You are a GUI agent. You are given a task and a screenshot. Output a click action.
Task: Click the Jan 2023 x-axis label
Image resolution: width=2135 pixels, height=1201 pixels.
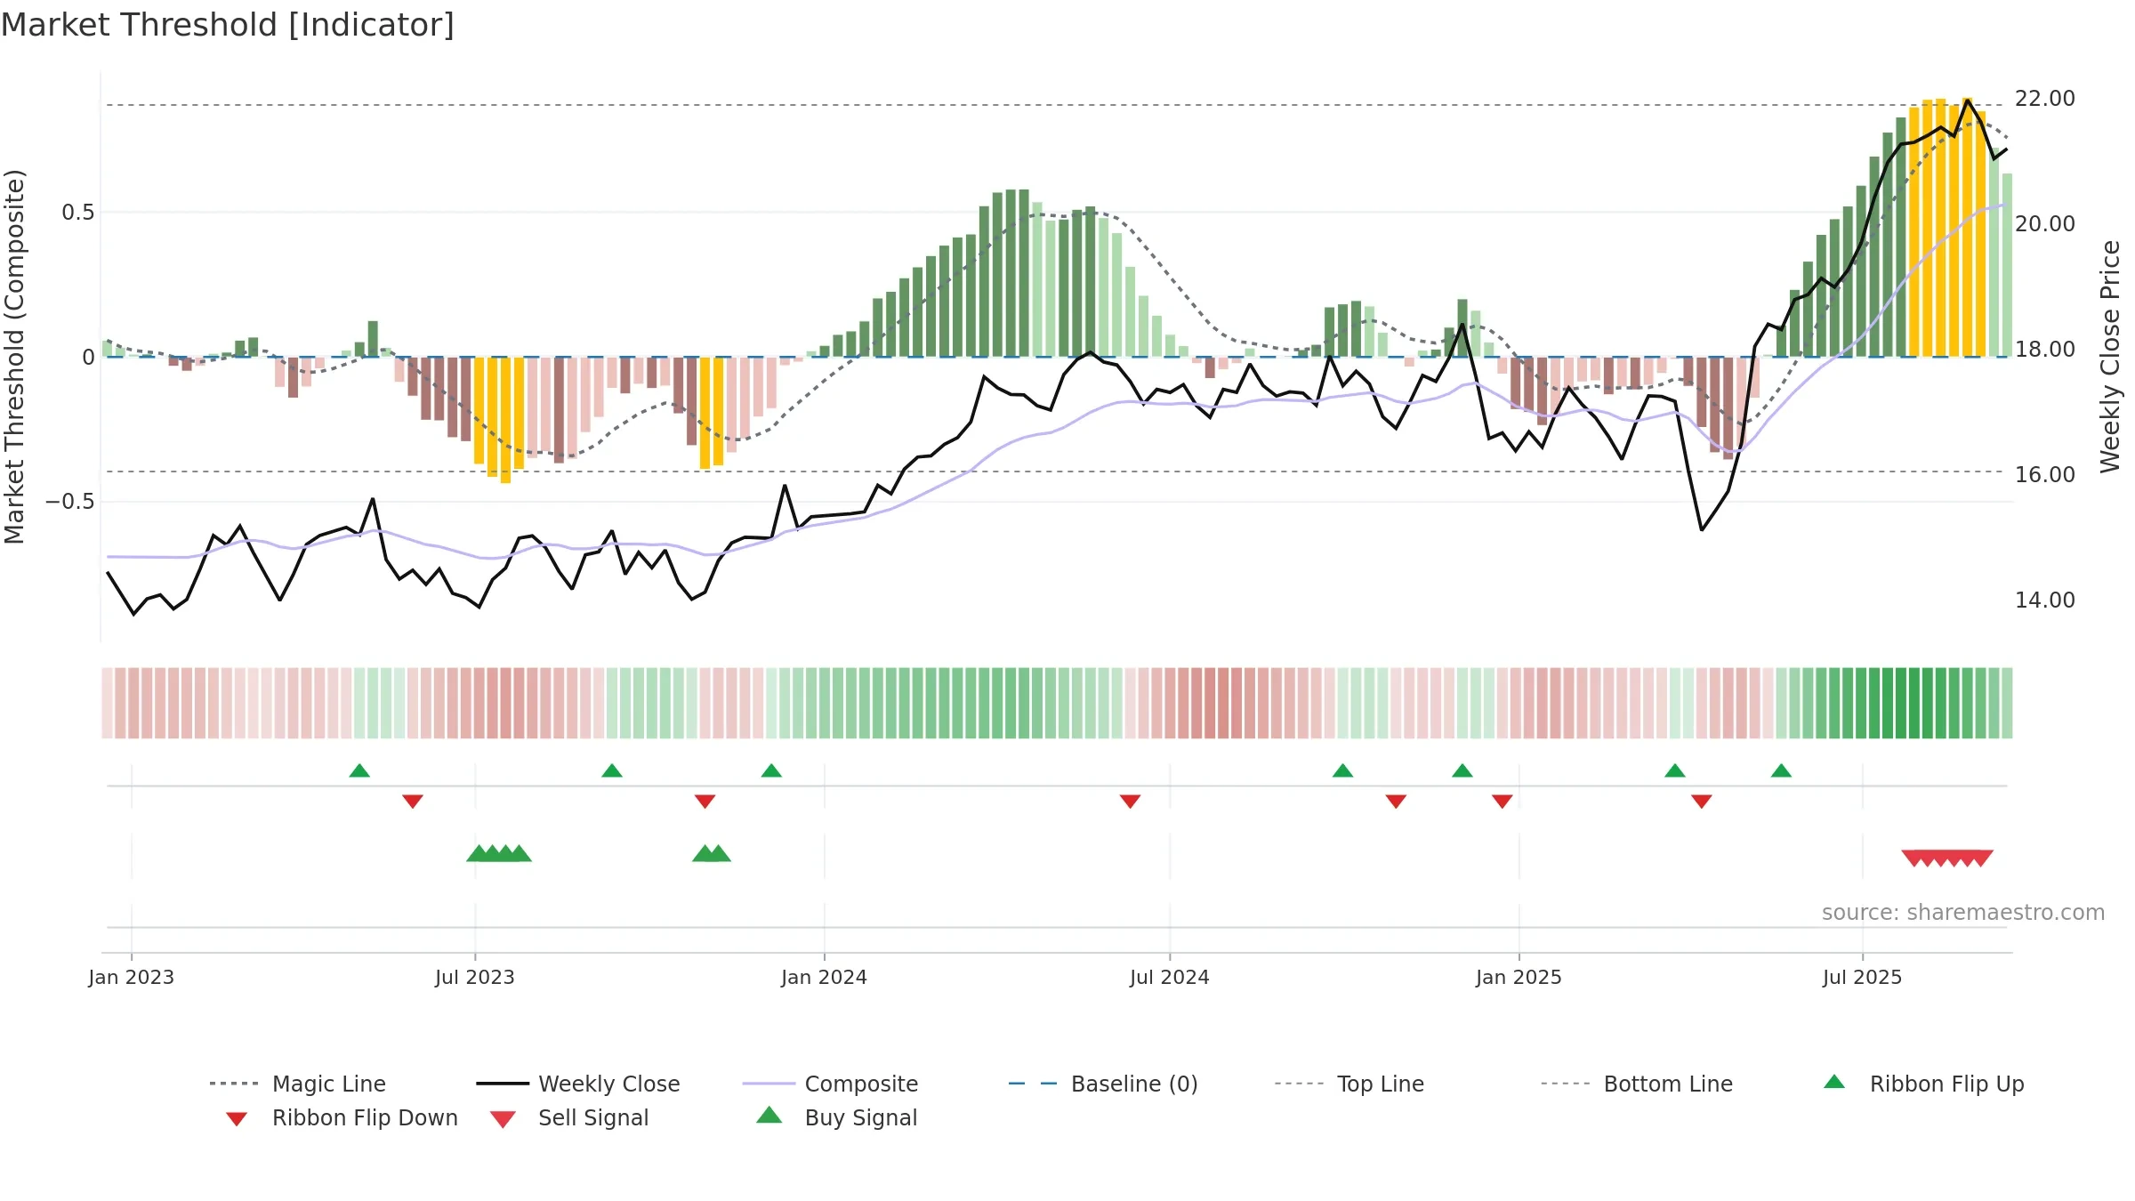tap(132, 977)
